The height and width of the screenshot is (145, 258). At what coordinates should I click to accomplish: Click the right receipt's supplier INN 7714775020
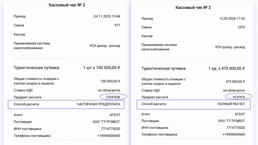coord(235,128)
